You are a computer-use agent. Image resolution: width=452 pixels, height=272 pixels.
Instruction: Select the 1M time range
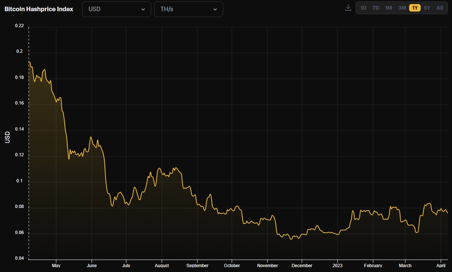tap(389, 8)
